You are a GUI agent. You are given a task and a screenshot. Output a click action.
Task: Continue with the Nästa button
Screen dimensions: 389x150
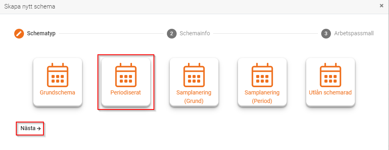coord(30,129)
